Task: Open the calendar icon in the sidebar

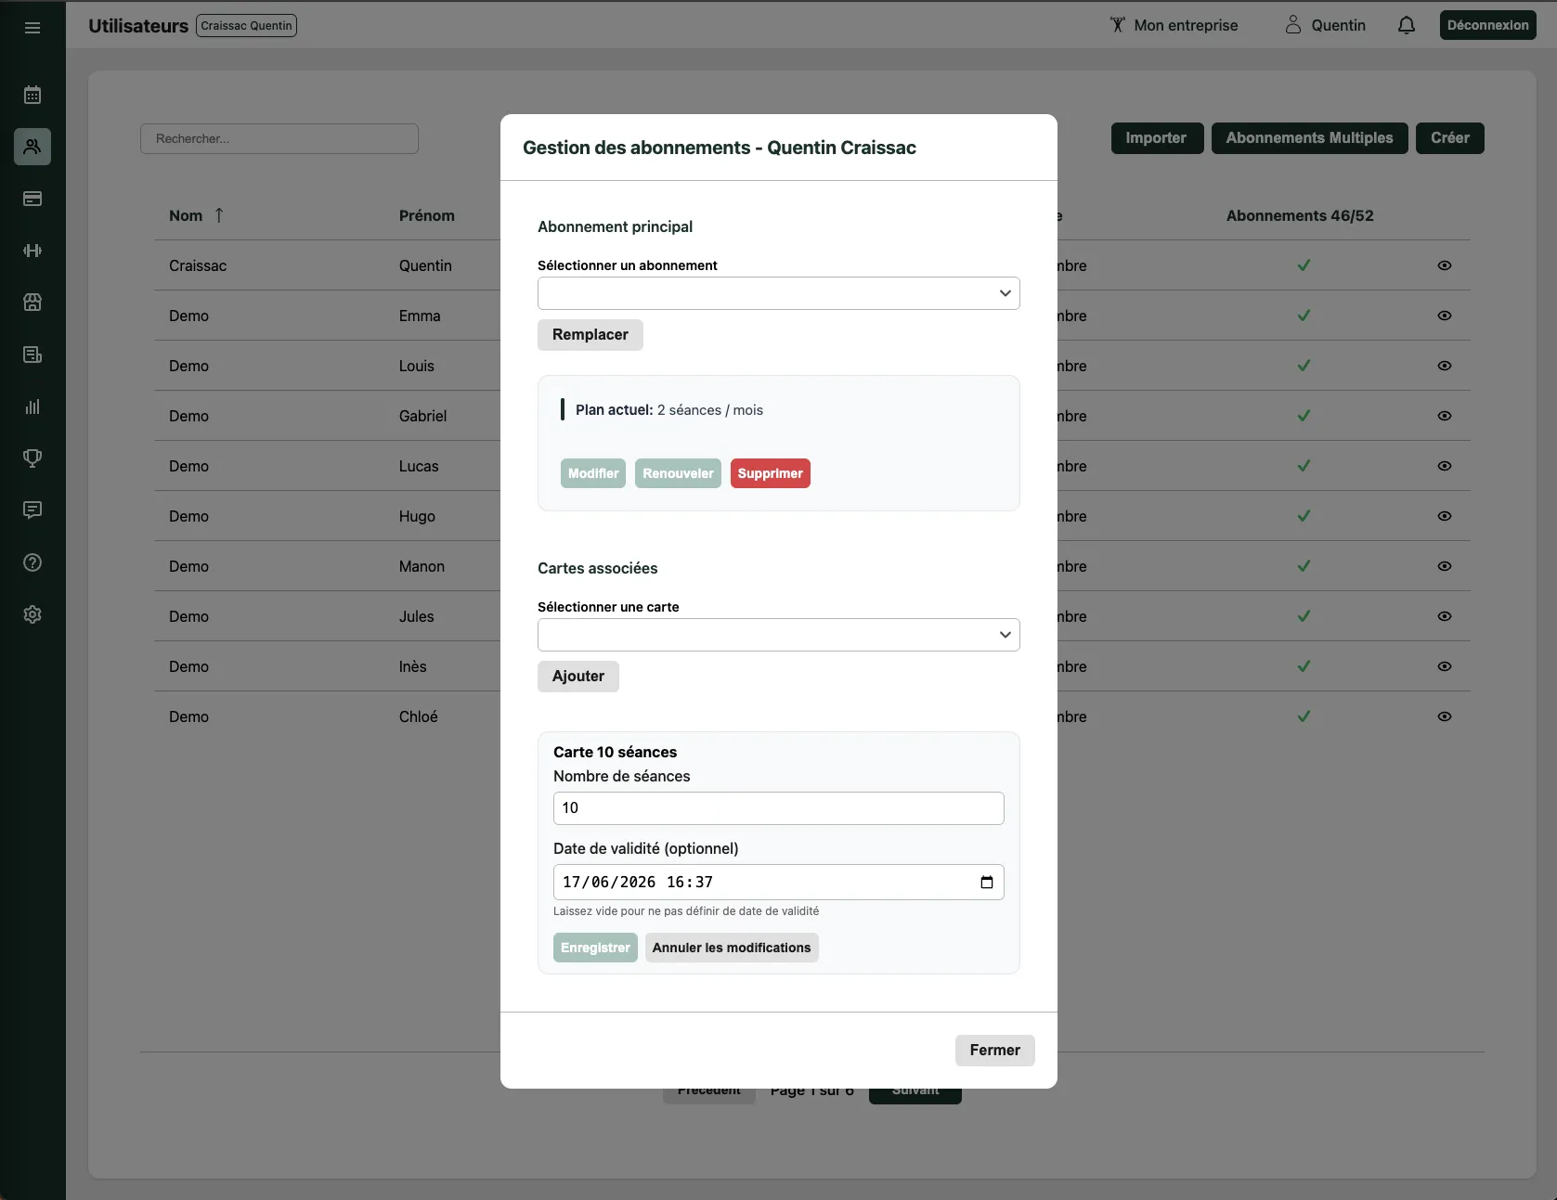Action: click(x=32, y=95)
